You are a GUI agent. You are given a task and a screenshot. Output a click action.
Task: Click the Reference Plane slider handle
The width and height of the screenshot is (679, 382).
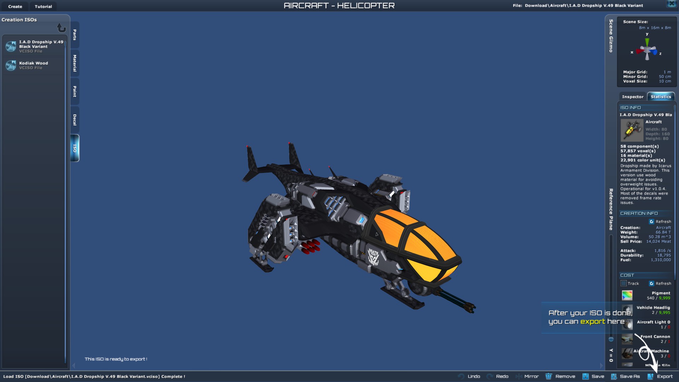coord(611,339)
